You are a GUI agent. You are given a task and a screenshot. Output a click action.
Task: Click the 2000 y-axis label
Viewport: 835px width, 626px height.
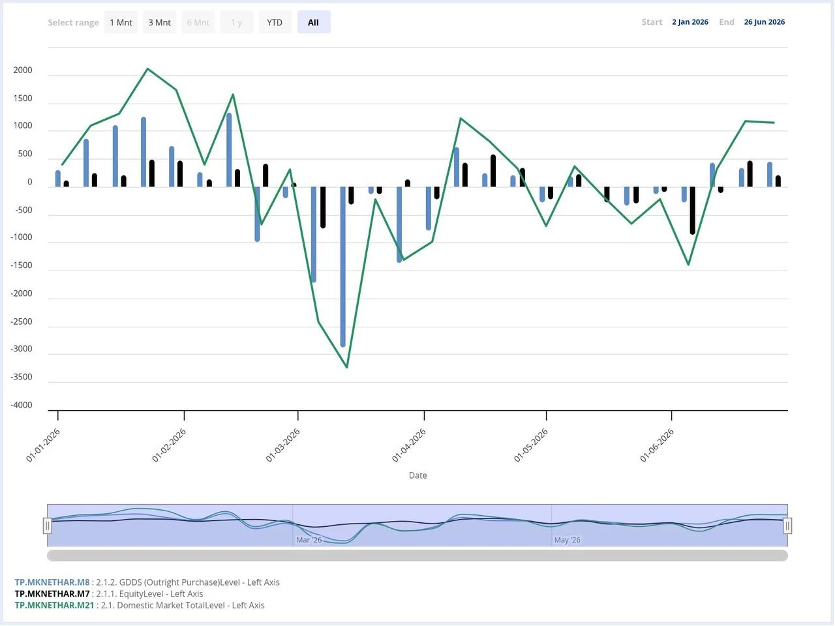click(23, 70)
